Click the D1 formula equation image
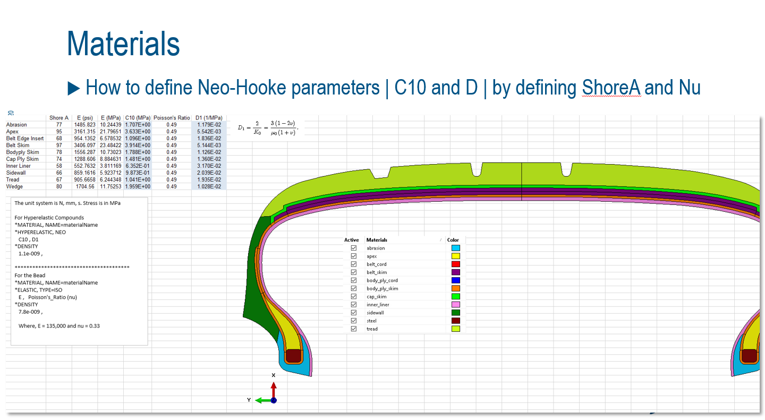The width and height of the screenshot is (765, 420). [269, 127]
